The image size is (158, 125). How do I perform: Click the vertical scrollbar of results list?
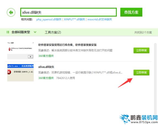click(155, 79)
